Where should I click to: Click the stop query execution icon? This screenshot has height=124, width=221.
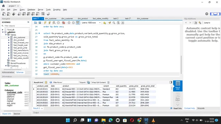tap(58, 23)
